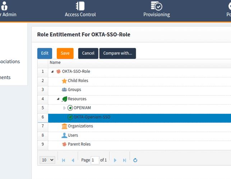The height and width of the screenshot is (179, 231).
Task: Click the page number input field
Action: (95, 160)
